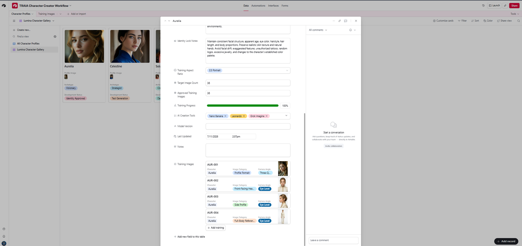Select All Character Profiles view
Screen dimensions: 522x246
[x=34, y=44]
